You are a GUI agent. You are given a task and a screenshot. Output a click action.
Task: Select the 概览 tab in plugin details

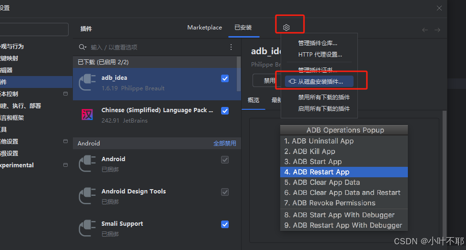tap(253, 100)
